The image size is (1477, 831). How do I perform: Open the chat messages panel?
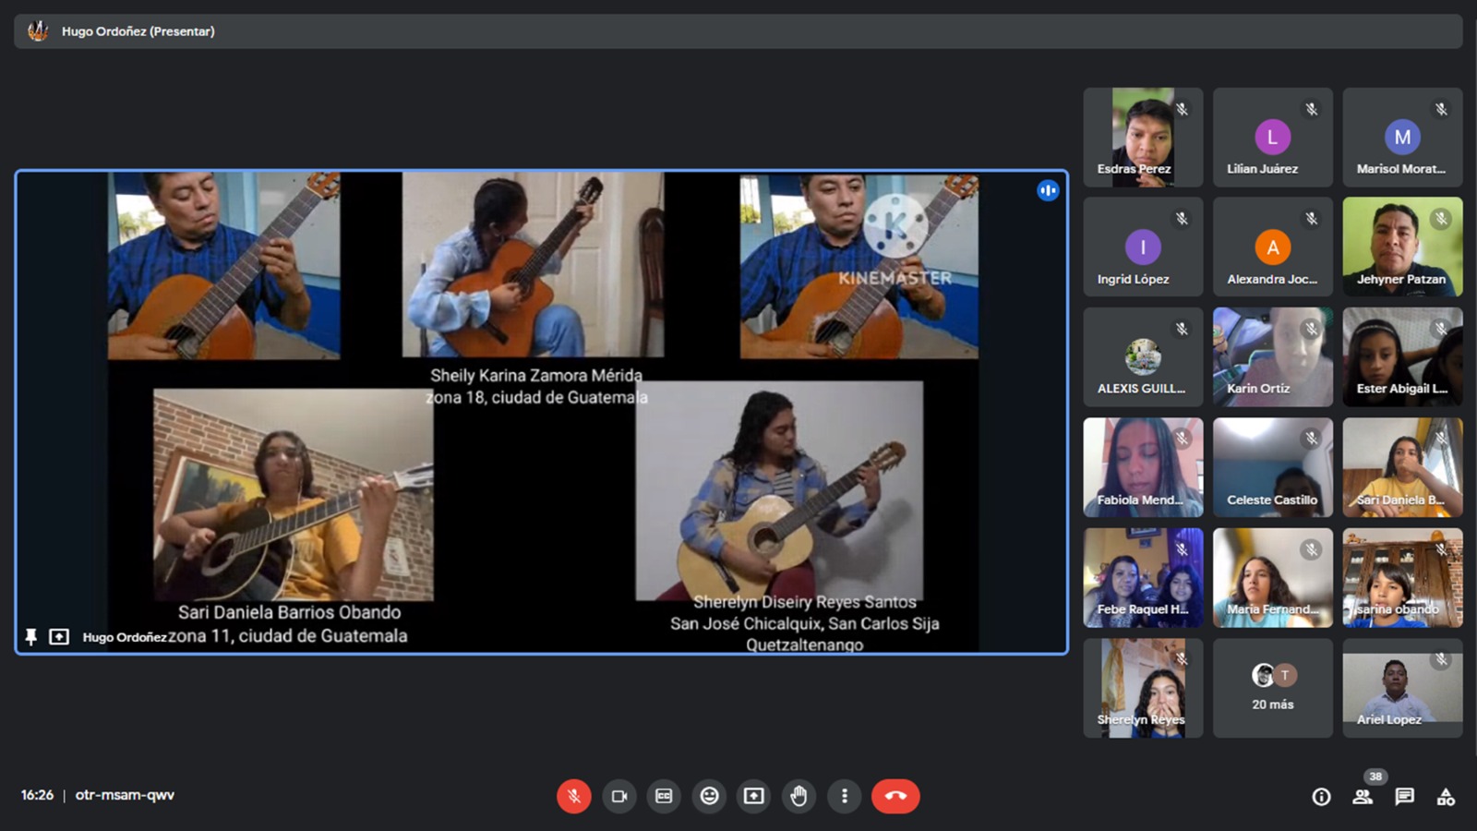tap(1404, 797)
